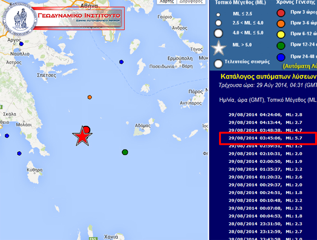Click the orange earthquake marker on the map

pos(89,97)
